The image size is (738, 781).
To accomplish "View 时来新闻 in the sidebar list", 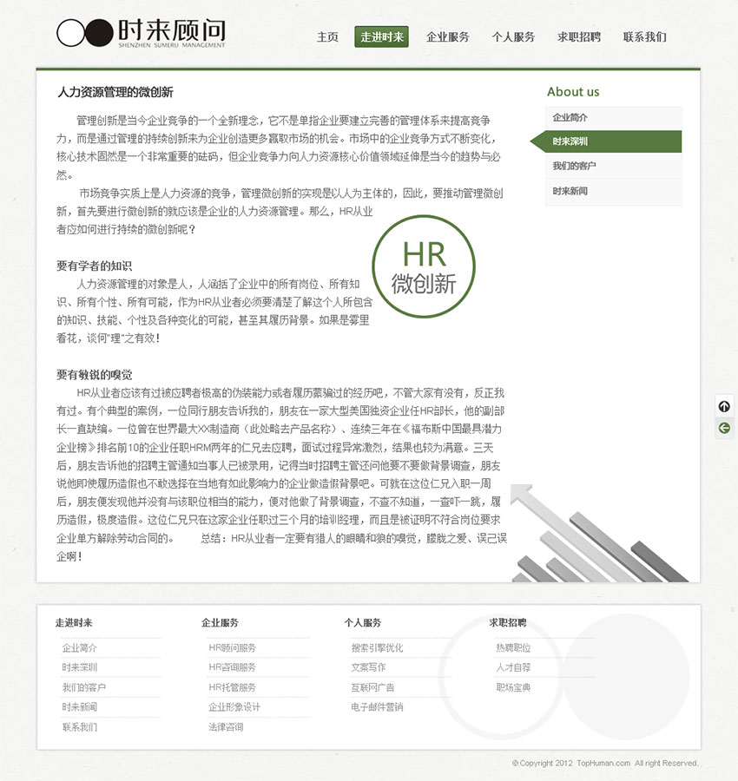I will pyautogui.click(x=569, y=190).
